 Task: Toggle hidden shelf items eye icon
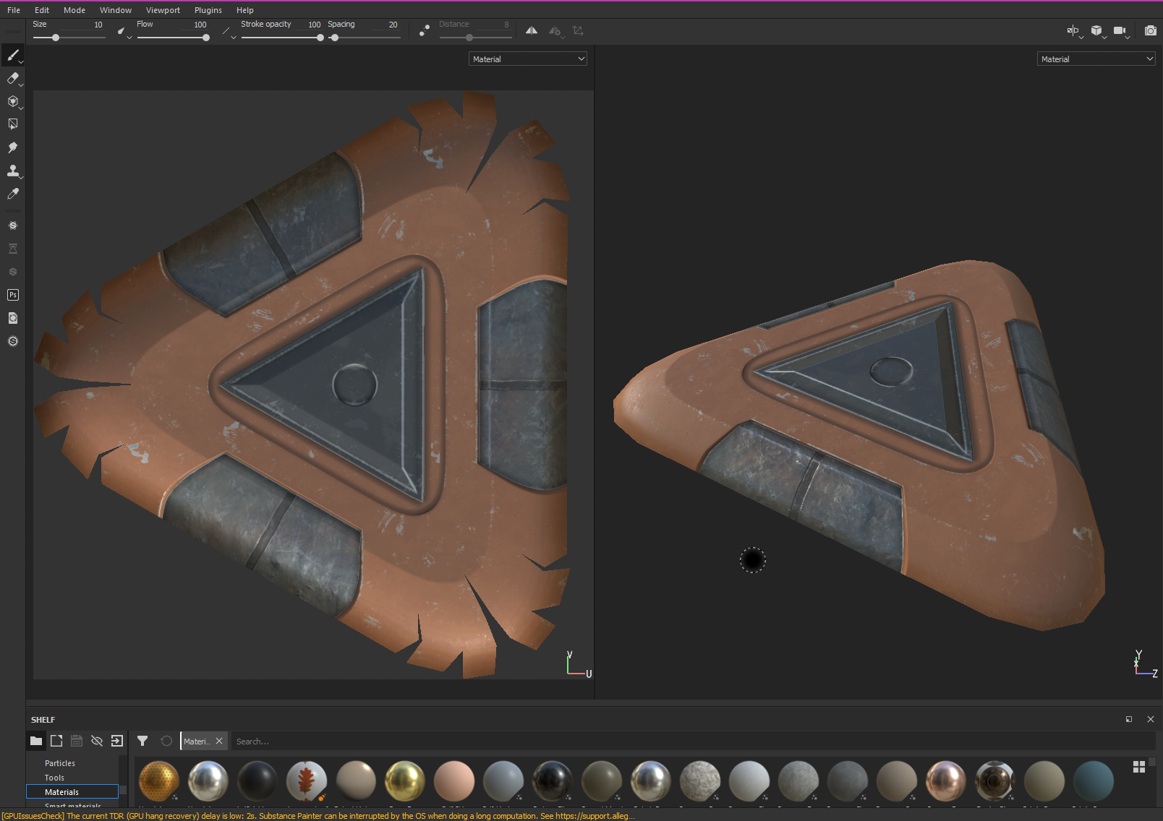click(97, 741)
